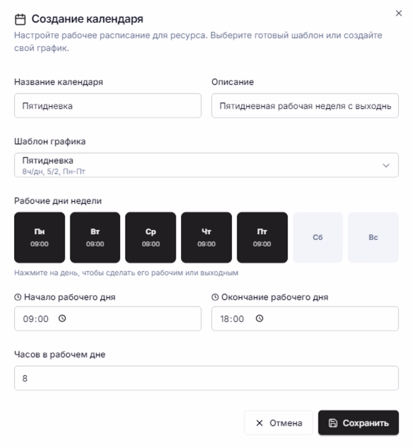Click the clock icon in start time field
413x448 pixels.
coord(62,319)
